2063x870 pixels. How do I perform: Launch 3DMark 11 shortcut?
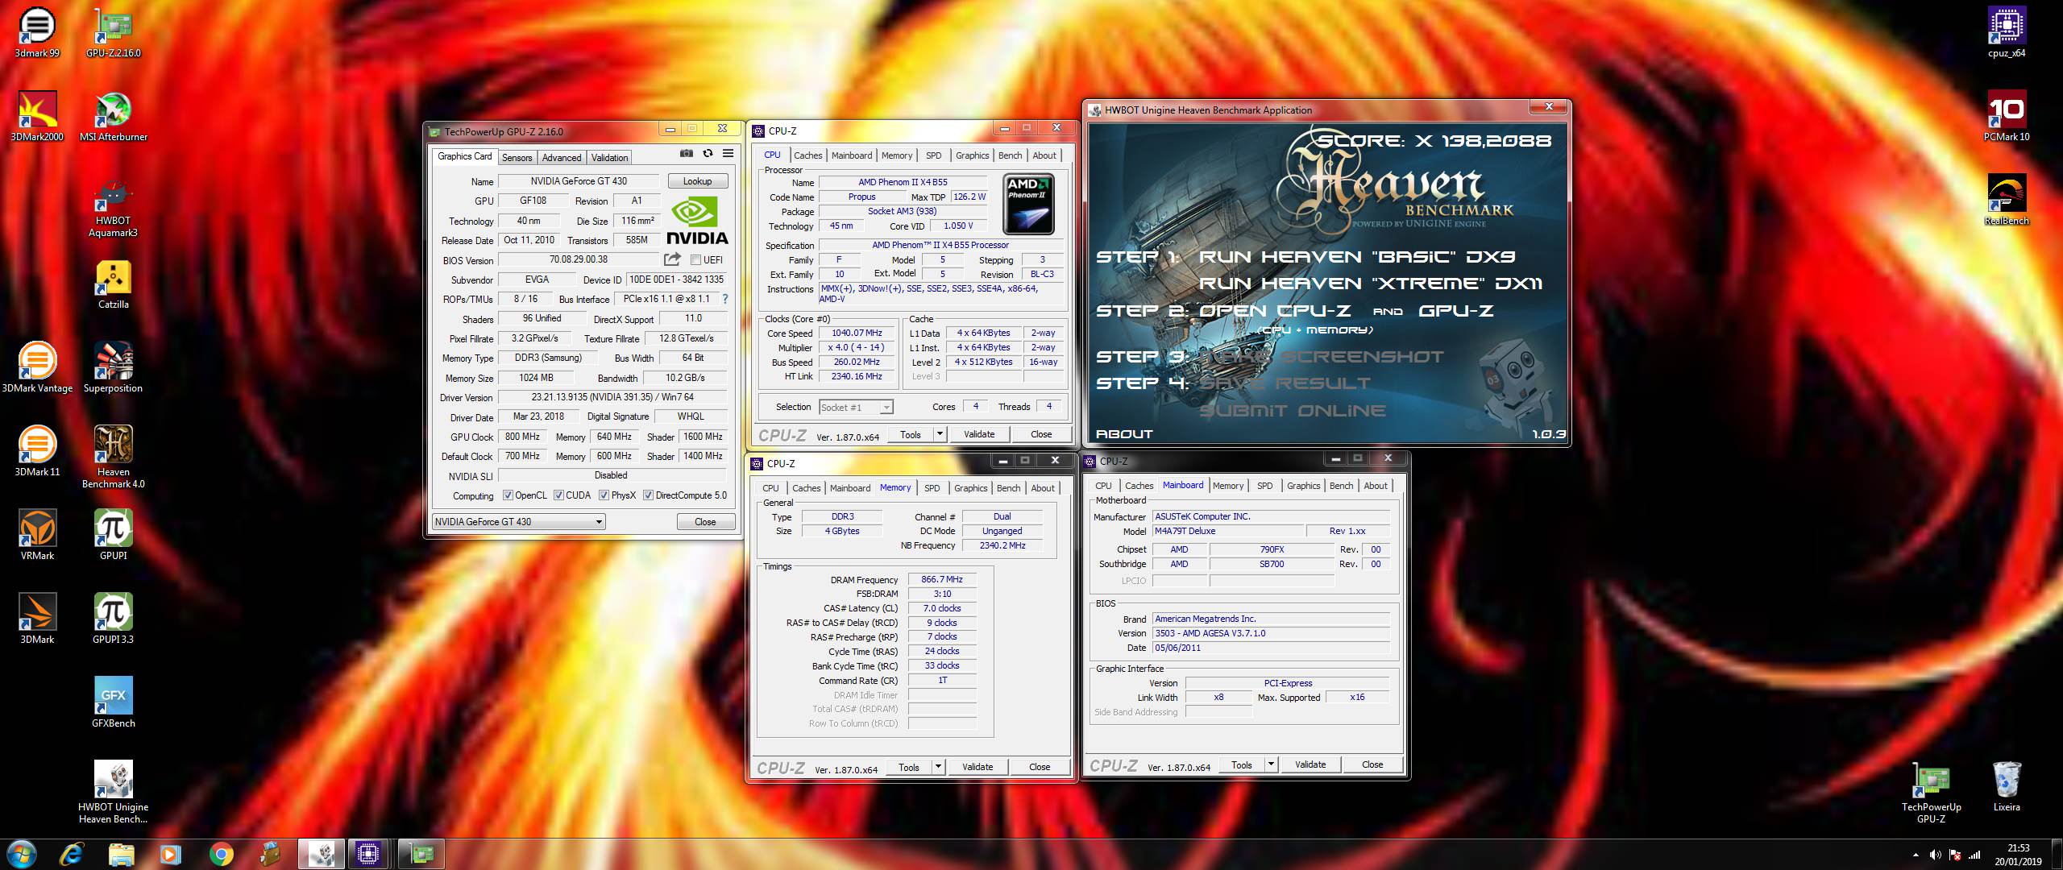[37, 451]
